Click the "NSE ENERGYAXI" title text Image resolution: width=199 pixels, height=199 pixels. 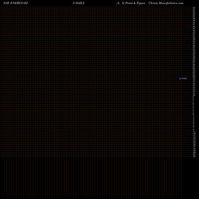[16, 3]
